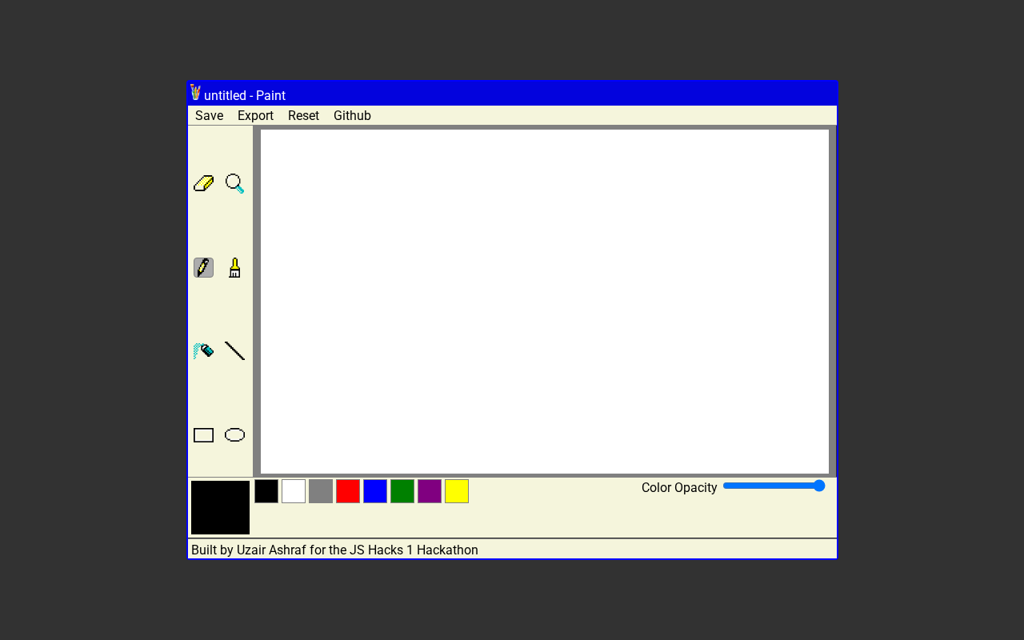Select the Ellipse shape tool
This screenshot has height=640, width=1024.
point(234,435)
